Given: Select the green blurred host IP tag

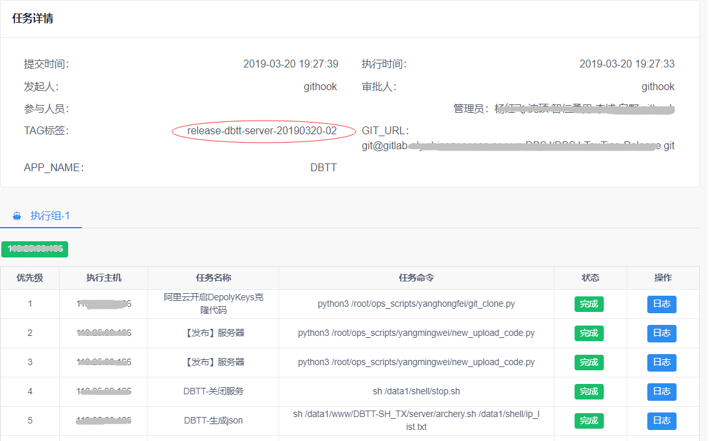Looking at the screenshot, I should tap(35, 249).
